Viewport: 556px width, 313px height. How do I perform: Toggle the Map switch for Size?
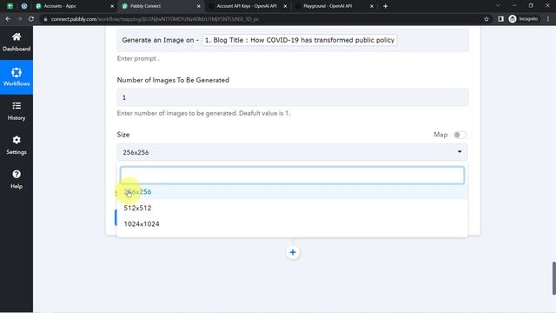point(460,135)
